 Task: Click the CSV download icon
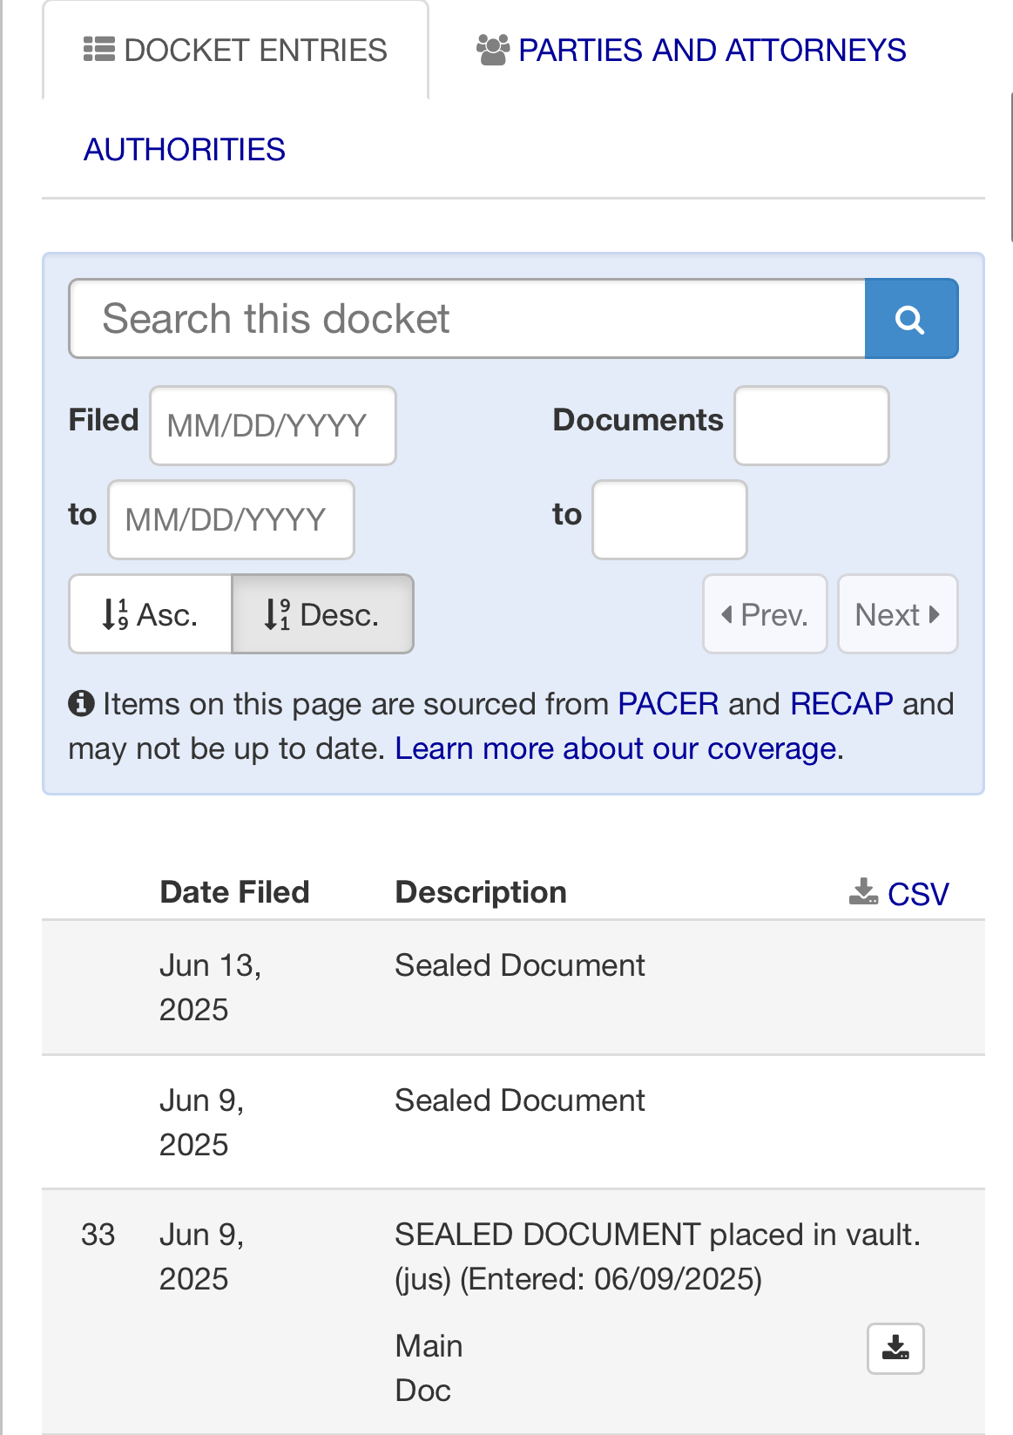coord(863,892)
